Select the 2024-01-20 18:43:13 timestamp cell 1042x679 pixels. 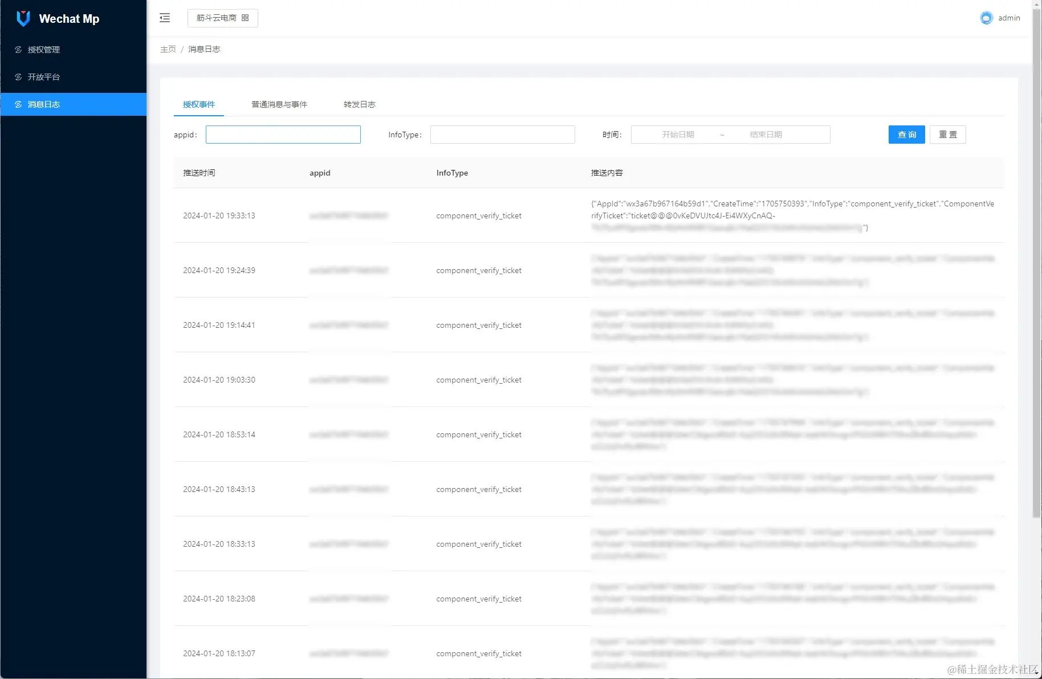(x=219, y=489)
